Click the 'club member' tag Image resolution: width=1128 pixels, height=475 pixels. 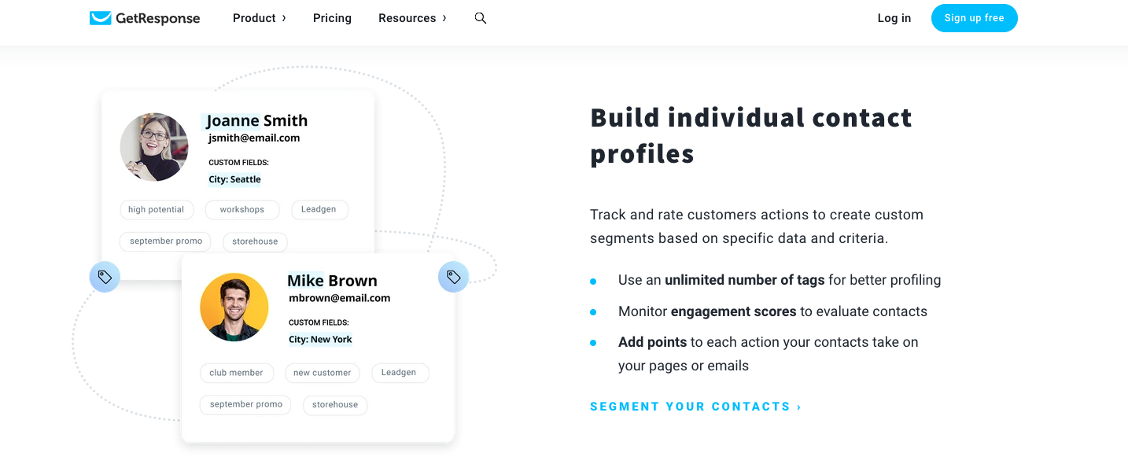[236, 373]
